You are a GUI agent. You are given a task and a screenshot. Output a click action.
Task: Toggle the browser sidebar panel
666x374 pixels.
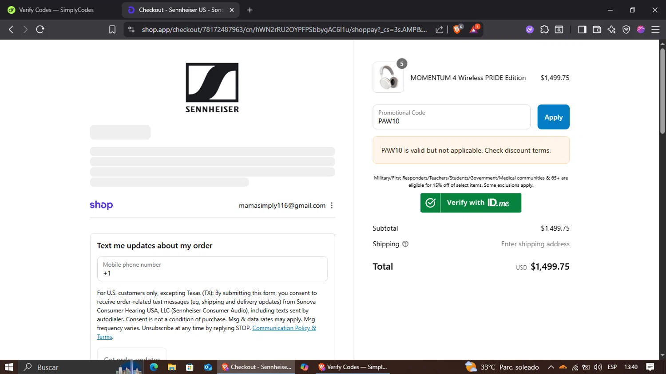pos(582,29)
